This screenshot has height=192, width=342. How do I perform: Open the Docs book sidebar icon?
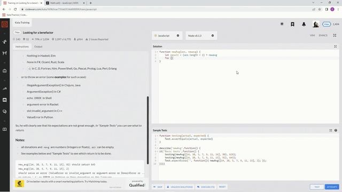[5, 129]
